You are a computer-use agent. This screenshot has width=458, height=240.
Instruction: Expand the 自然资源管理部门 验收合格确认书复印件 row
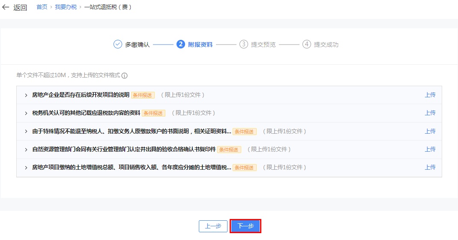26,150
